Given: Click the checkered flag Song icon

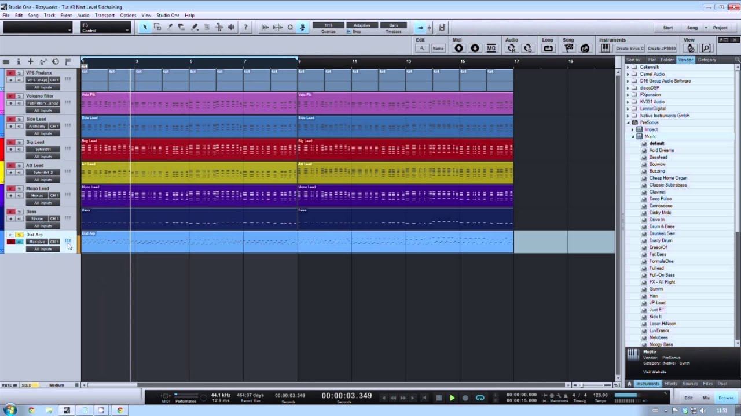Looking at the screenshot, I should coord(569,49).
